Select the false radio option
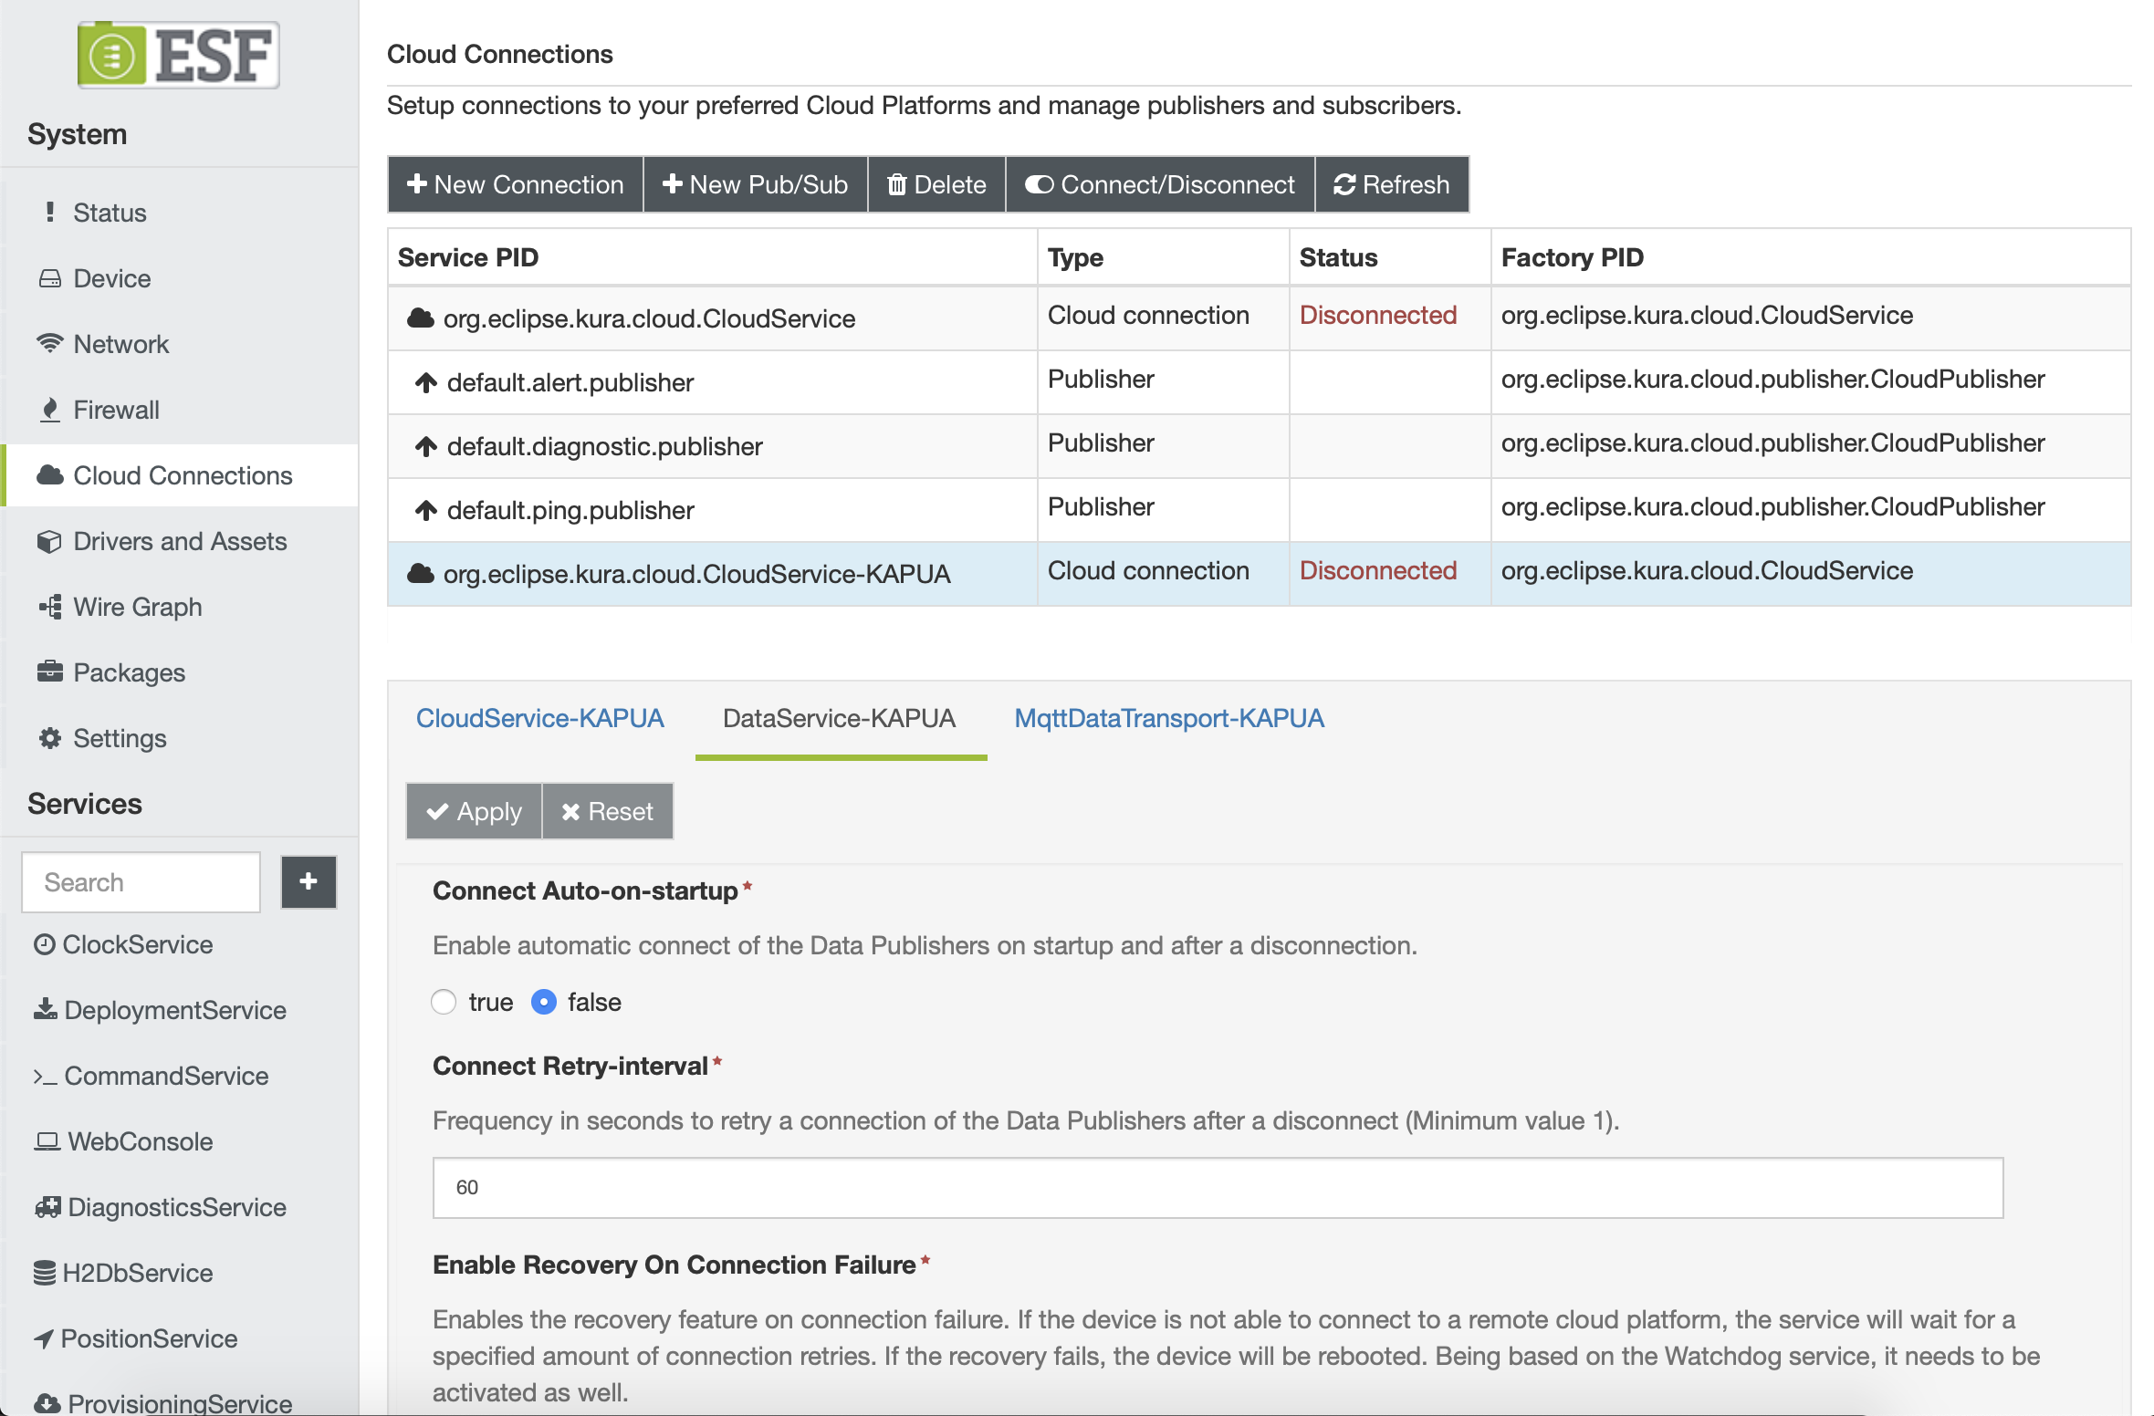The image size is (2154, 1416). [x=544, y=1002]
